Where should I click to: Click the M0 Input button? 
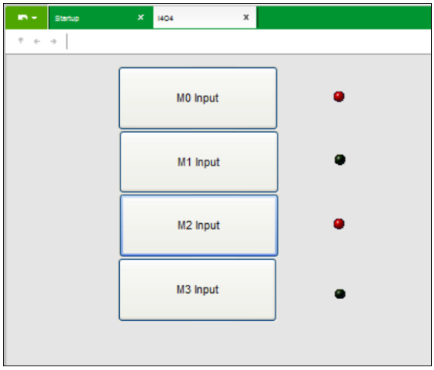coord(198,98)
